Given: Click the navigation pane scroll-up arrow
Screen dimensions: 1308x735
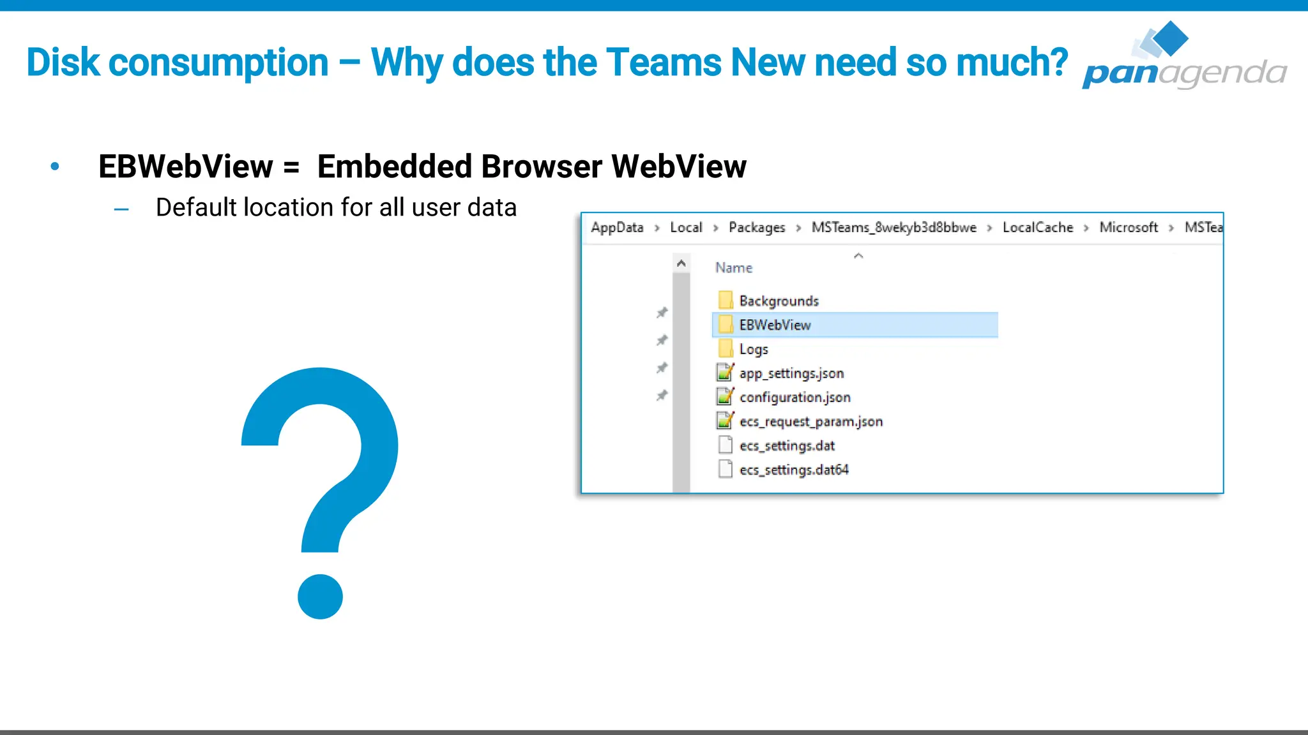Looking at the screenshot, I should (681, 263).
